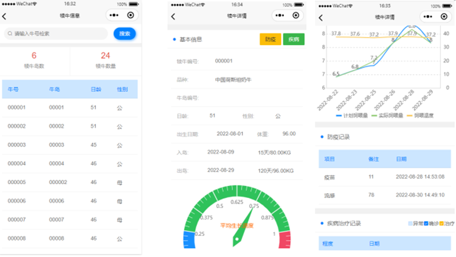Open the three-dot menu on 犊牛信息 screen
Viewport: 456px width, 257px height.
point(114,16)
